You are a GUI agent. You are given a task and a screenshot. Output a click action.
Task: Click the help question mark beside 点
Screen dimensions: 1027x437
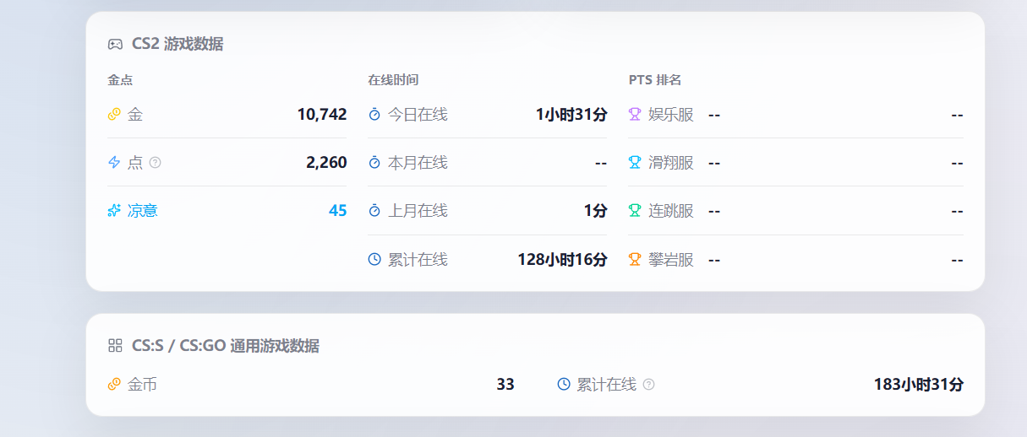click(x=155, y=162)
